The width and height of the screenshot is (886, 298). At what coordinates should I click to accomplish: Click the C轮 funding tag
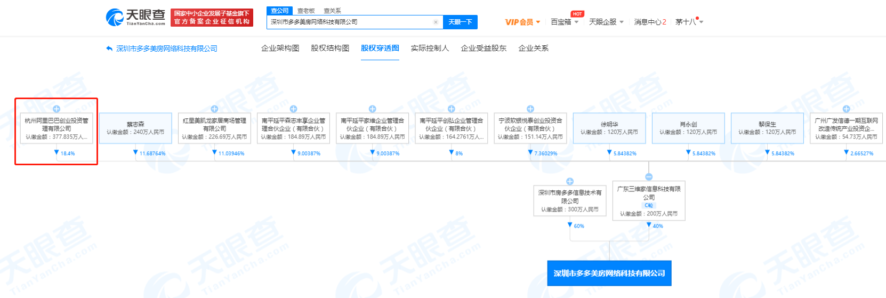point(649,205)
